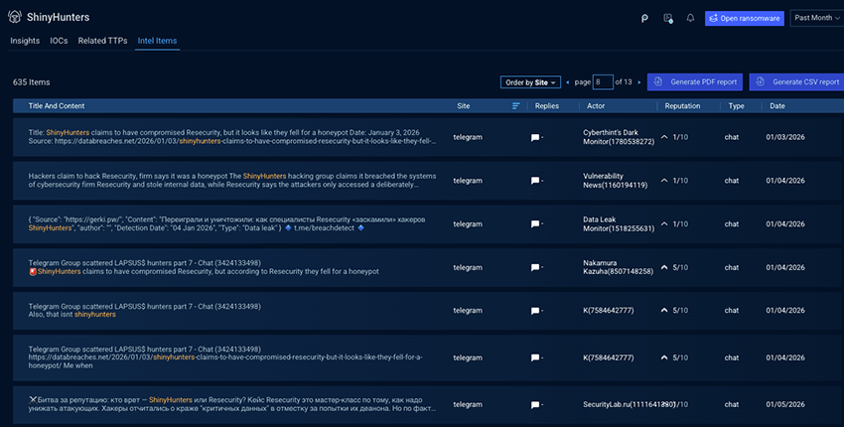Click the 01/03/2026 date cell
This screenshot has height=427, width=844.
click(x=785, y=137)
